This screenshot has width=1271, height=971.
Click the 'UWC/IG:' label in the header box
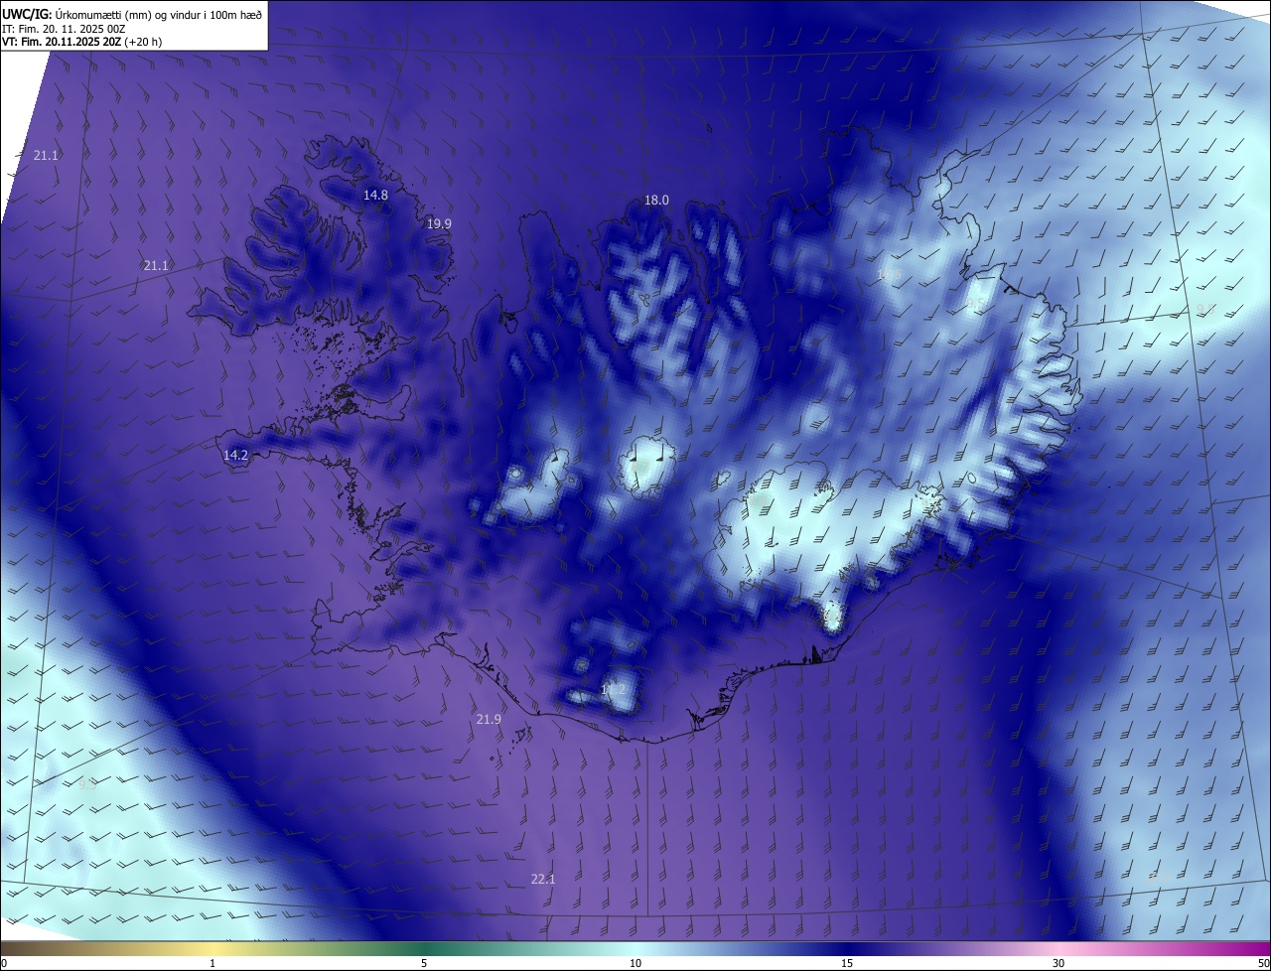(x=27, y=14)
